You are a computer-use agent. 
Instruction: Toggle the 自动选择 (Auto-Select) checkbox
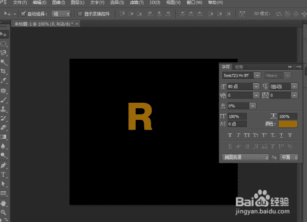pos(23,13)
